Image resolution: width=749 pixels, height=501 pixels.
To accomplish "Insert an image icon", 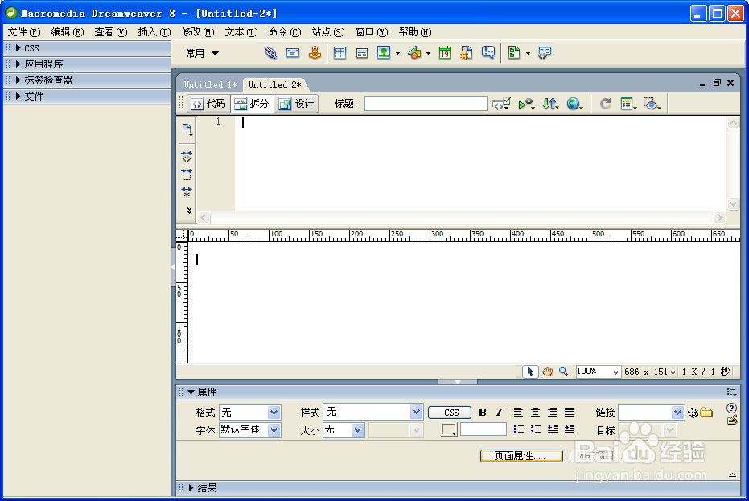I will point(384,53).
